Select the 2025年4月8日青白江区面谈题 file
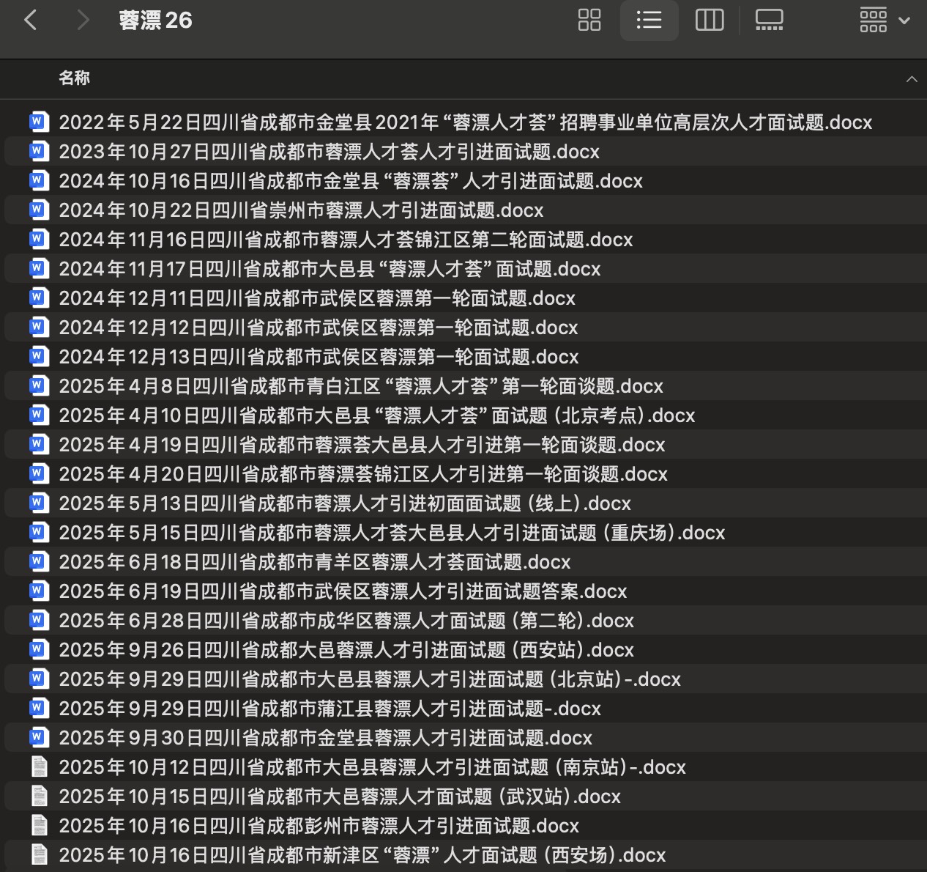 click(x=361, y=386)
